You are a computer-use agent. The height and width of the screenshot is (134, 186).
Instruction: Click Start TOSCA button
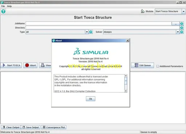pyautogui.click(x=11, y=65)
